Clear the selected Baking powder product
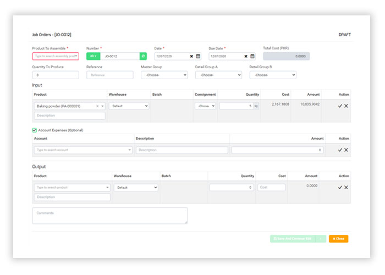The width and height of the screenshot is (385, 275). [x=97, y=106]
